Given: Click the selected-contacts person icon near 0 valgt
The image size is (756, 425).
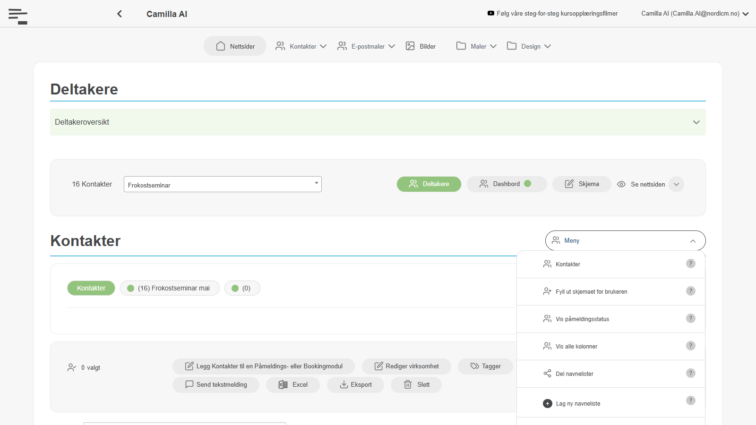Looking at the screenshot, I should coord(72,367).
